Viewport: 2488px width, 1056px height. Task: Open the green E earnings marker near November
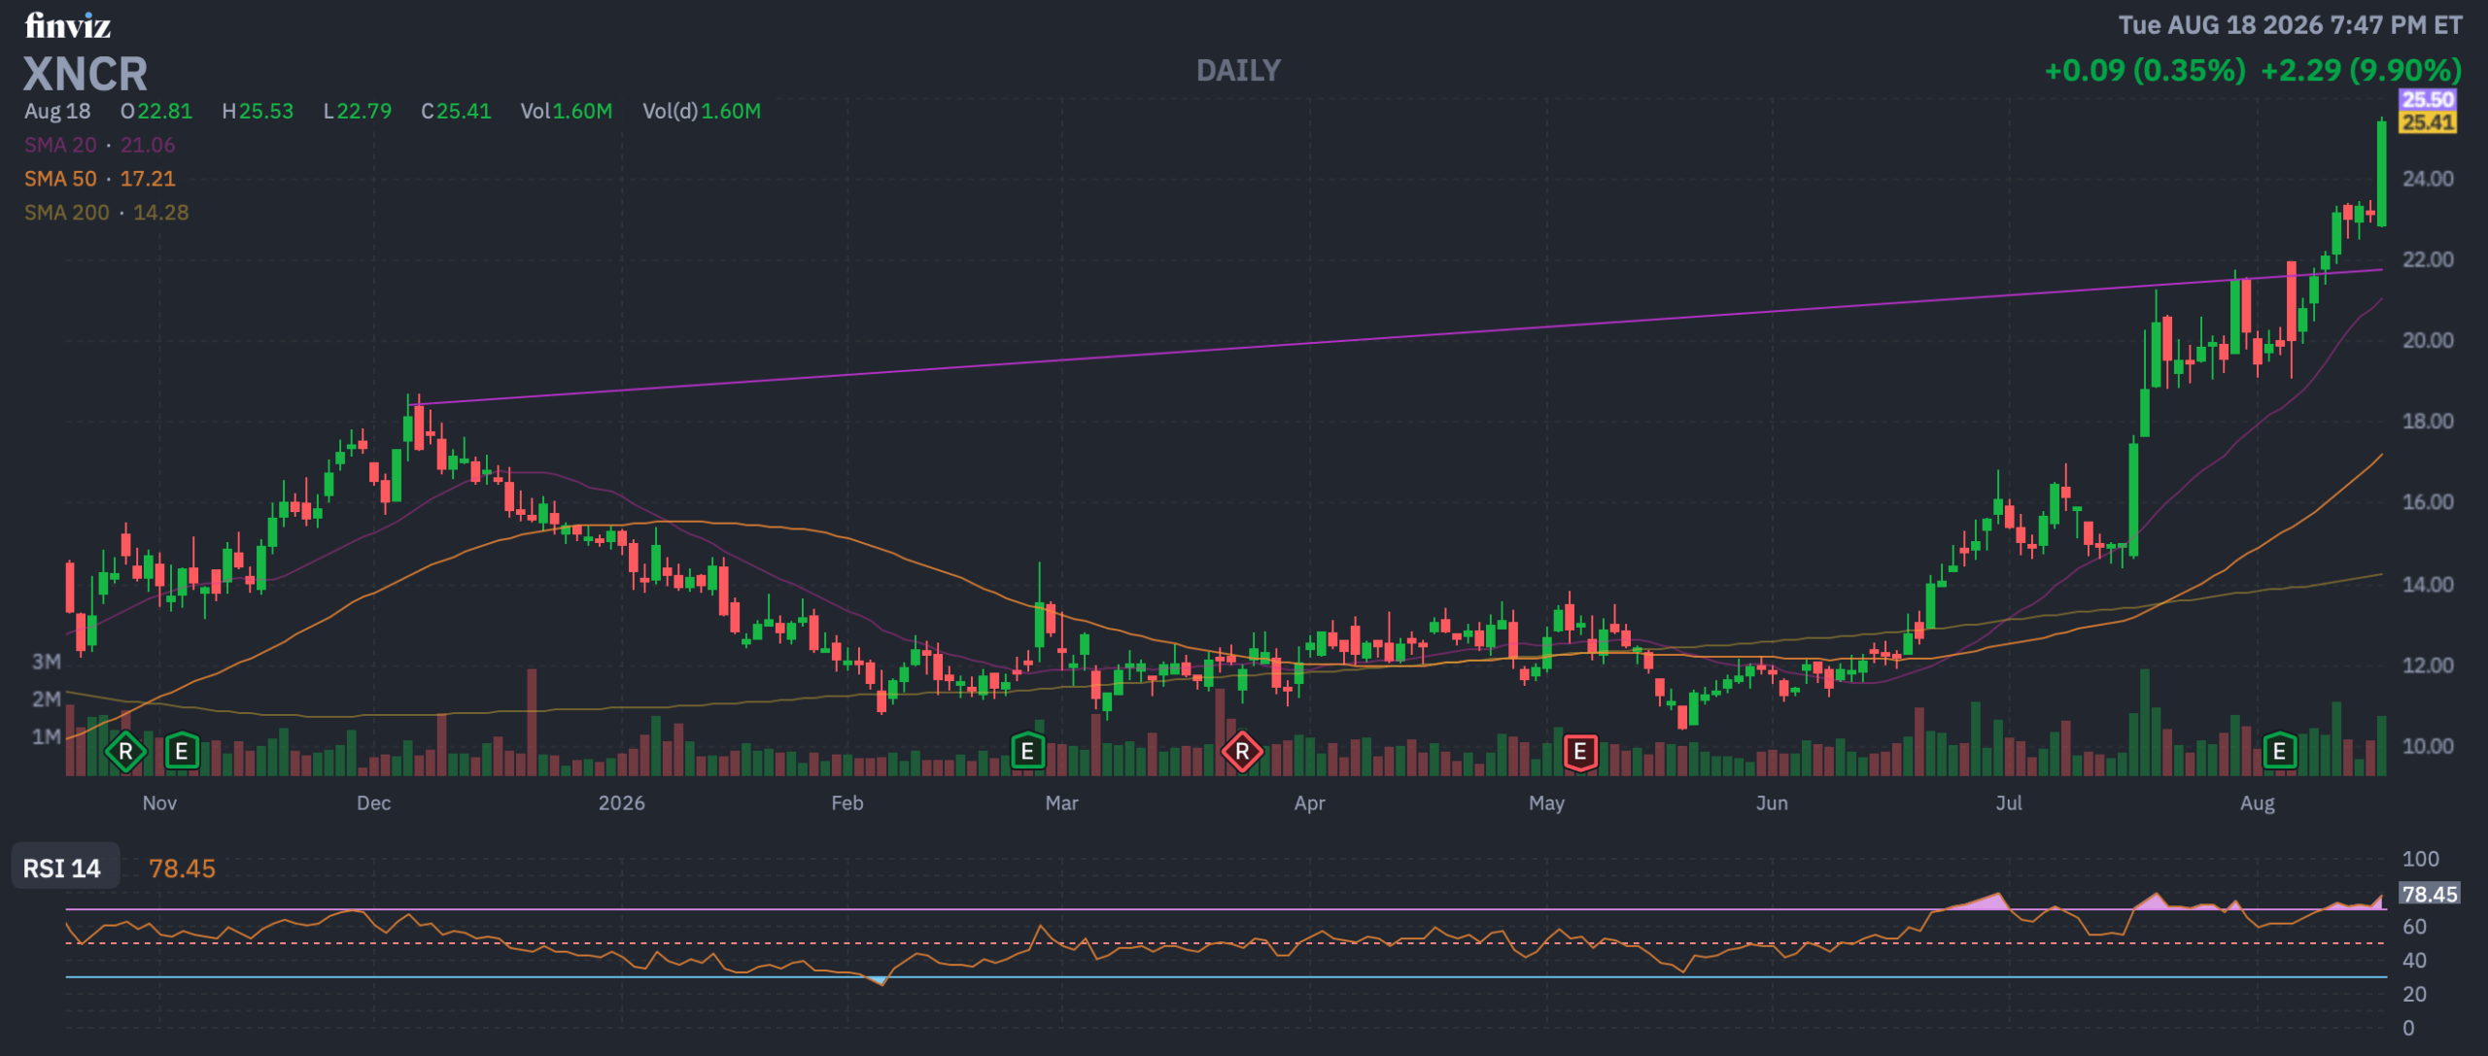182,752
